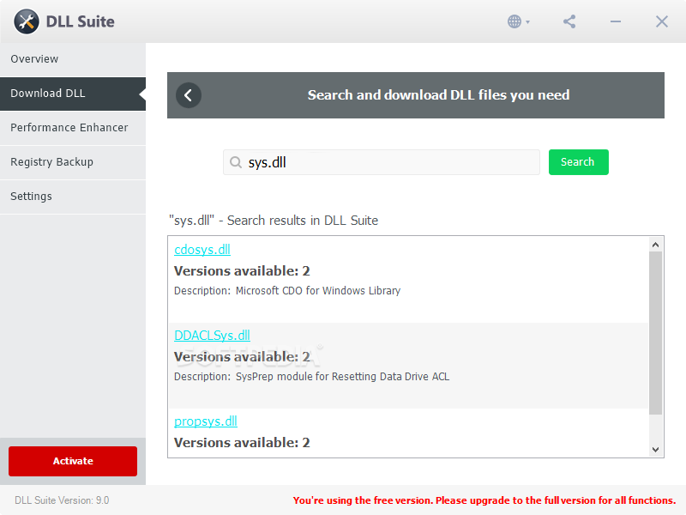The image size is (686, 515).
Task: Select Download DLL in sidebar
Action: 73,94
